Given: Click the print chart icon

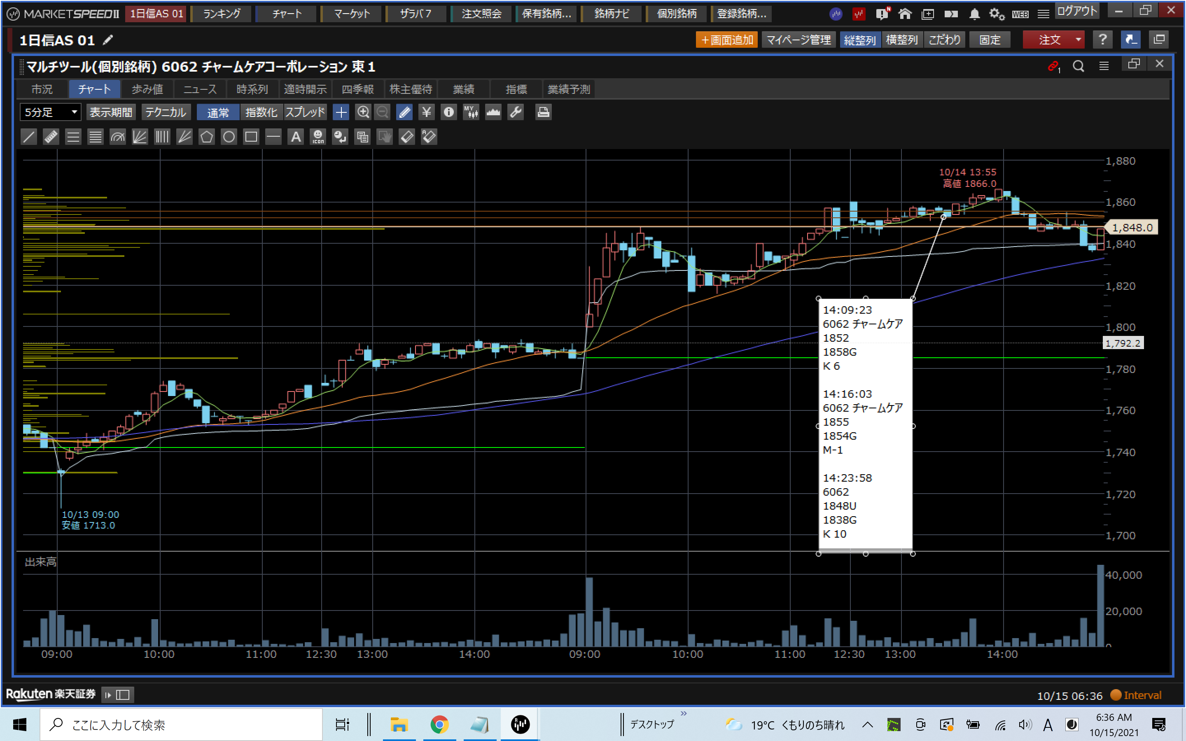Looking at the screenshot, I should pyautogui.click(x=543, y=112).
